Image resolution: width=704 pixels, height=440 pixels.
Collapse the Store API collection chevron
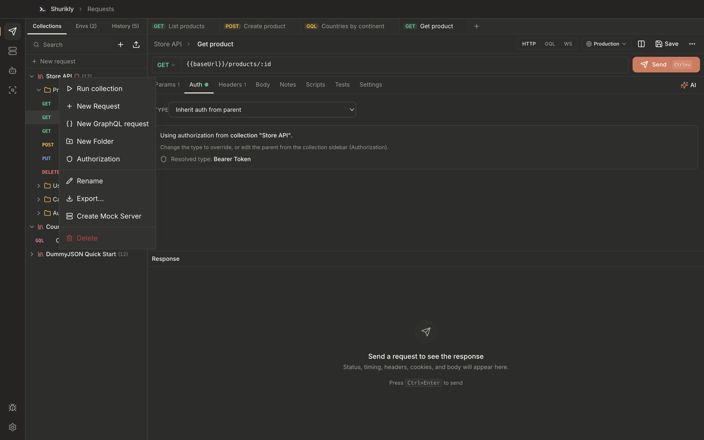tap(32, 77)
